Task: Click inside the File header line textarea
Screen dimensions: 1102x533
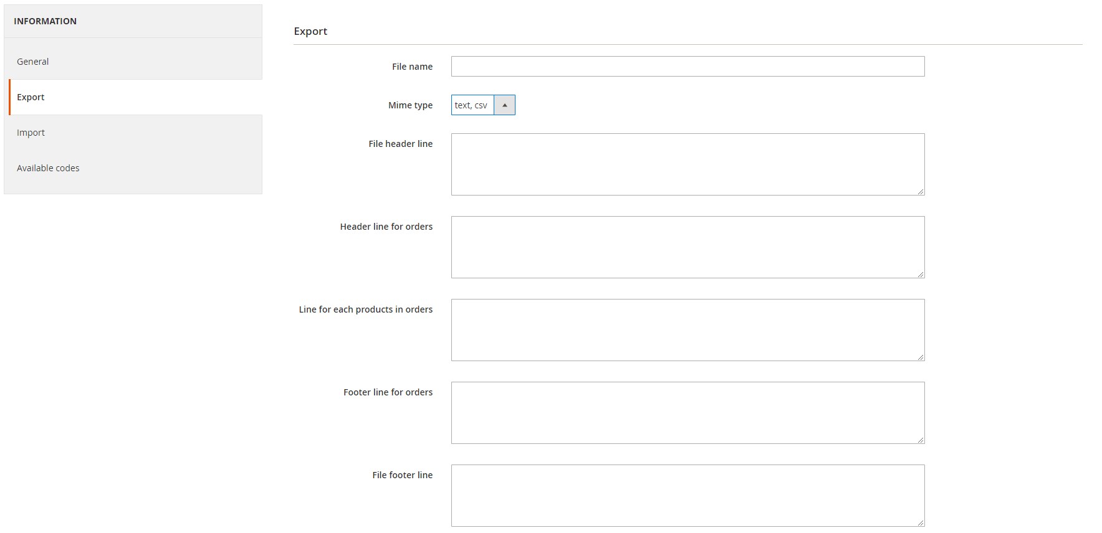Action: coord(688,164)
